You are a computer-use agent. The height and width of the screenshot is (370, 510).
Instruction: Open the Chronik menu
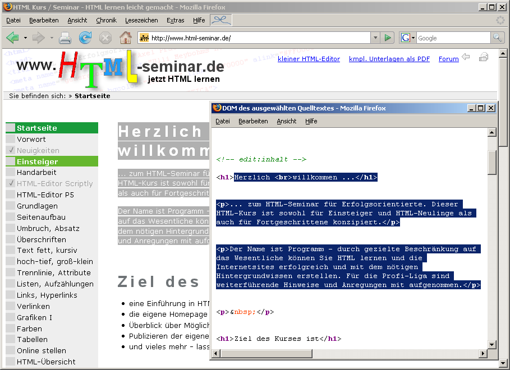point(107,20)
